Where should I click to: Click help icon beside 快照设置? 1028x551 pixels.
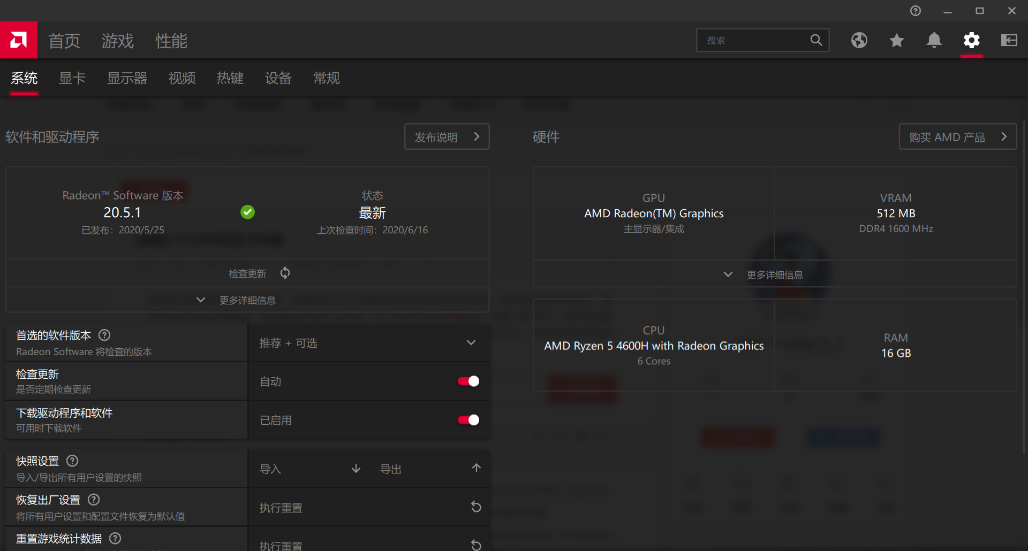pos(72,461)
